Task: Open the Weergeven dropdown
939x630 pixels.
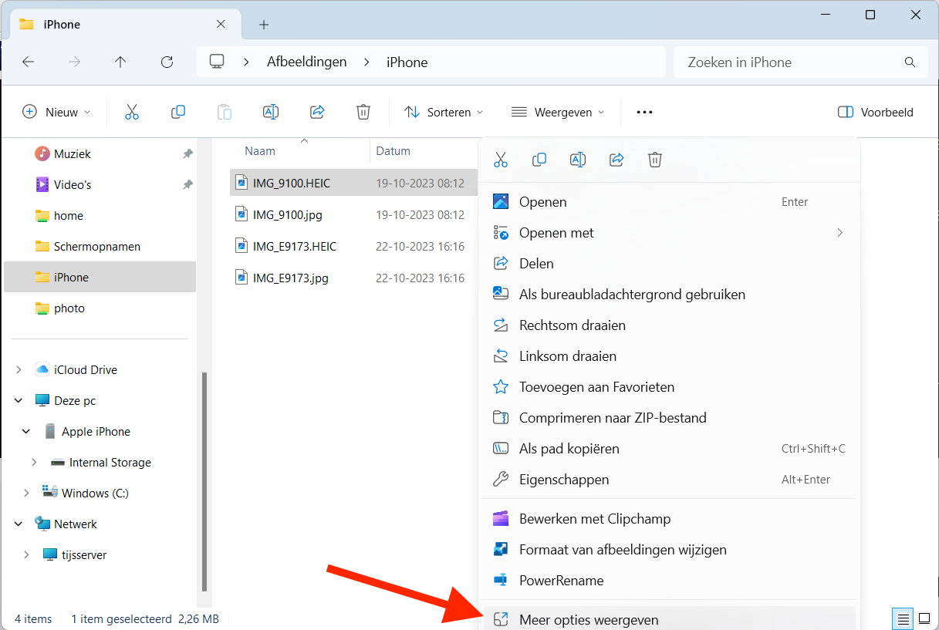Action: (558, 112)
